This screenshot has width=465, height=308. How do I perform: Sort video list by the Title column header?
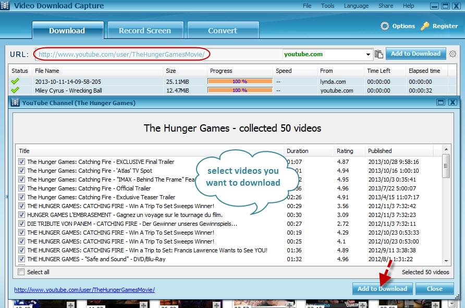coord(150,151)
